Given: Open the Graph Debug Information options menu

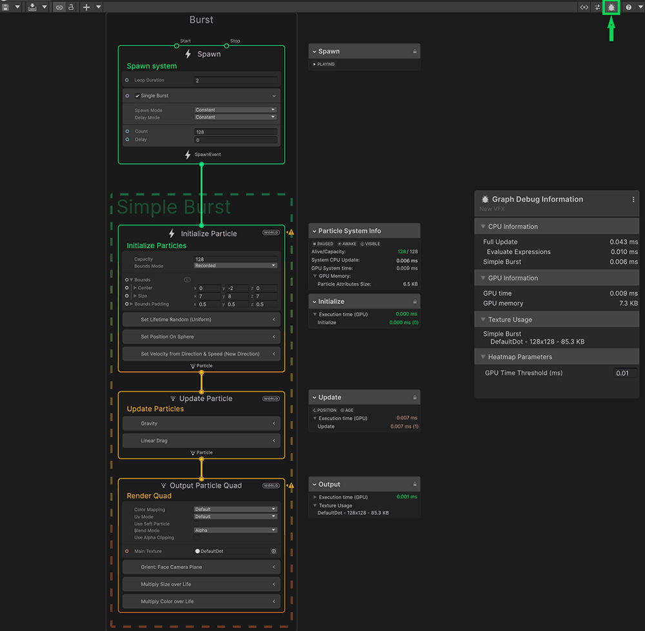Looking at the screenshot, I should click(633, 199).
